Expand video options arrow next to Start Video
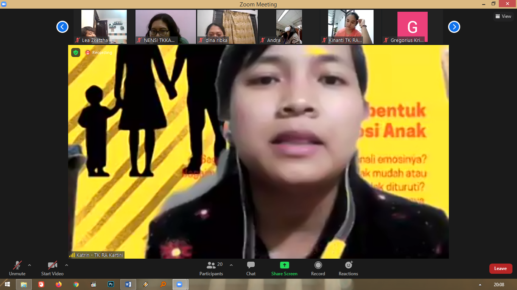 67,265
